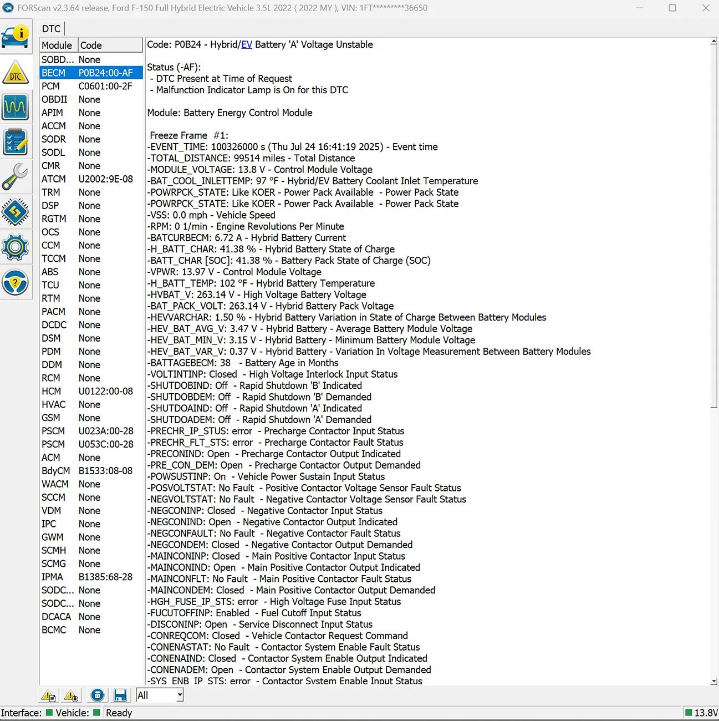This screenshot has width=719, height=721.
Task: Click the read DTC warning document icon
Action: click(48, 695)
